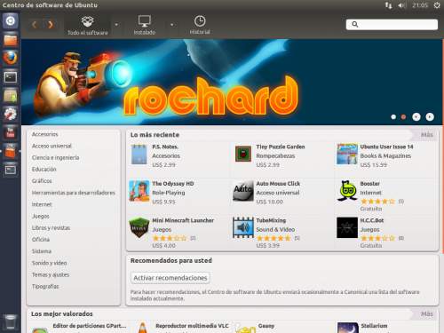Screen dimensions: 444x333
Task: Select the first banner slide dot
Action: (x=393, y=117)
